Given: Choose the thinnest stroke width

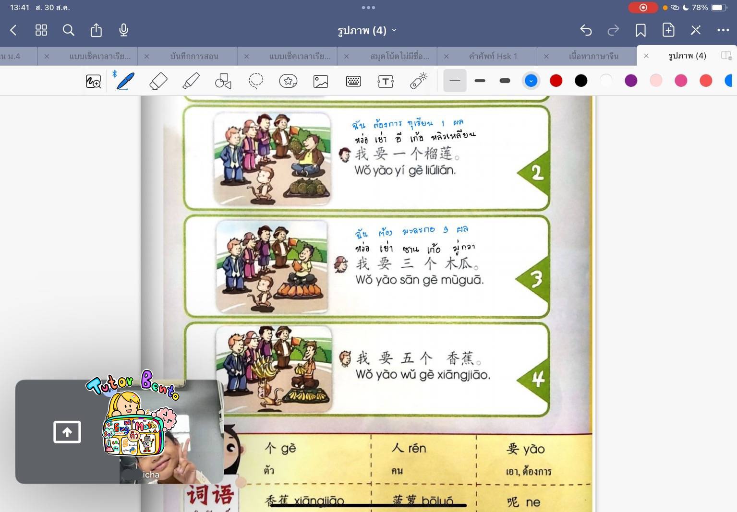Looking at the screenshot, I should pyautogui.click(x=455, y=81).
